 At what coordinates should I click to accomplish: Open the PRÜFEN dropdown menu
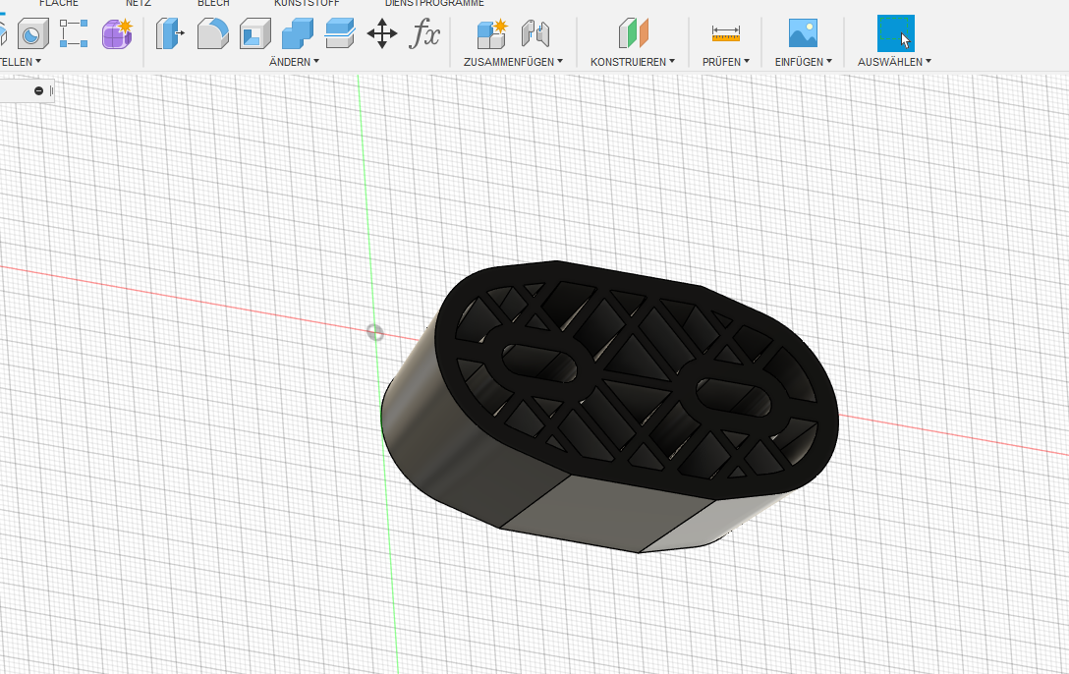click(726, 62)
